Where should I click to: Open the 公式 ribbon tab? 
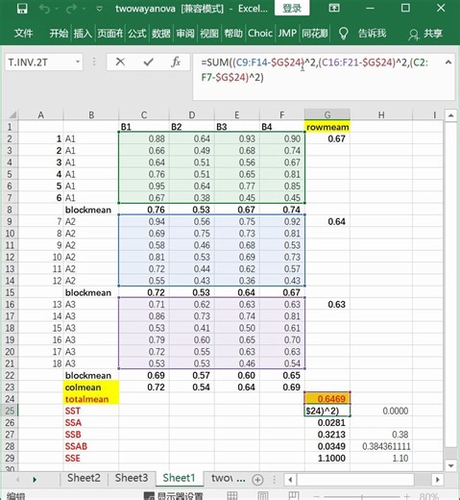(x=137, y=33)
